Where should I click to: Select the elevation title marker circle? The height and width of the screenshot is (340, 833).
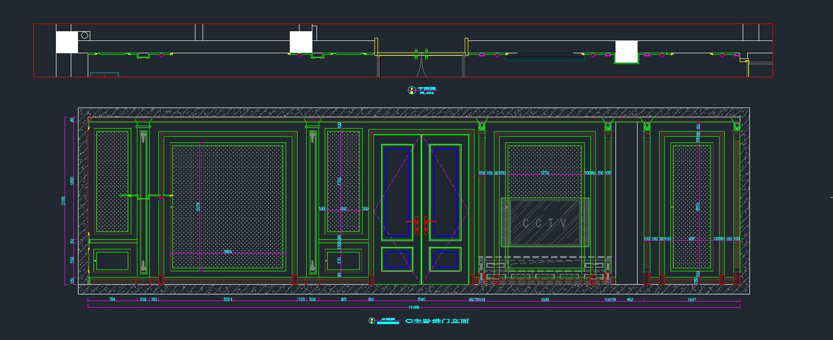(371, 321)
